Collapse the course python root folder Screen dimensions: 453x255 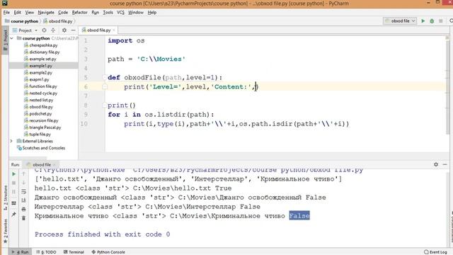pos(12,38)
